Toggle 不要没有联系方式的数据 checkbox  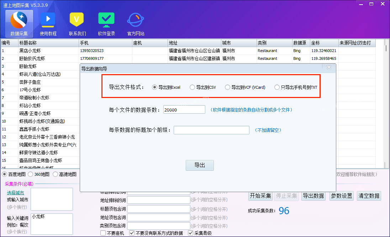pyautogui.click(x=156, y=233)
